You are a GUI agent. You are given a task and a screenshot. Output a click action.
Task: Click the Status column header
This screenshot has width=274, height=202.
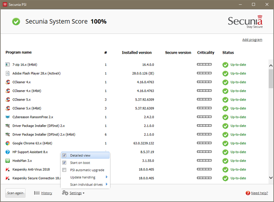click(228, 53)
